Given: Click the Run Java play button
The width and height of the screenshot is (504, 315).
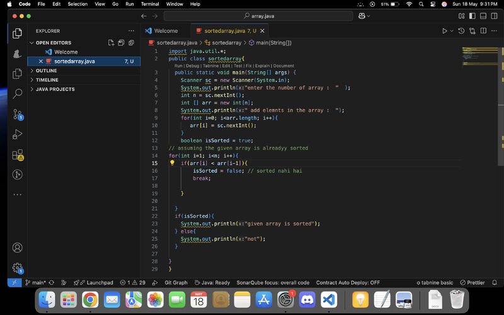Looking at the screenshot, I should coord(444,30).
